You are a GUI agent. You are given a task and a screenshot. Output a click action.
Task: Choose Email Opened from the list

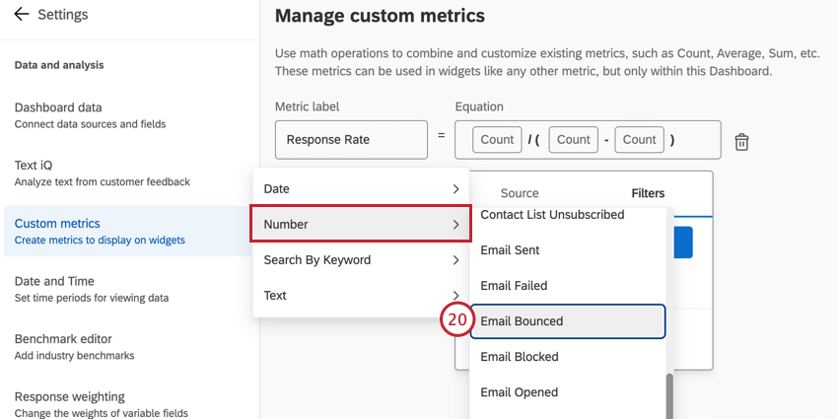(x=567, y=392)
